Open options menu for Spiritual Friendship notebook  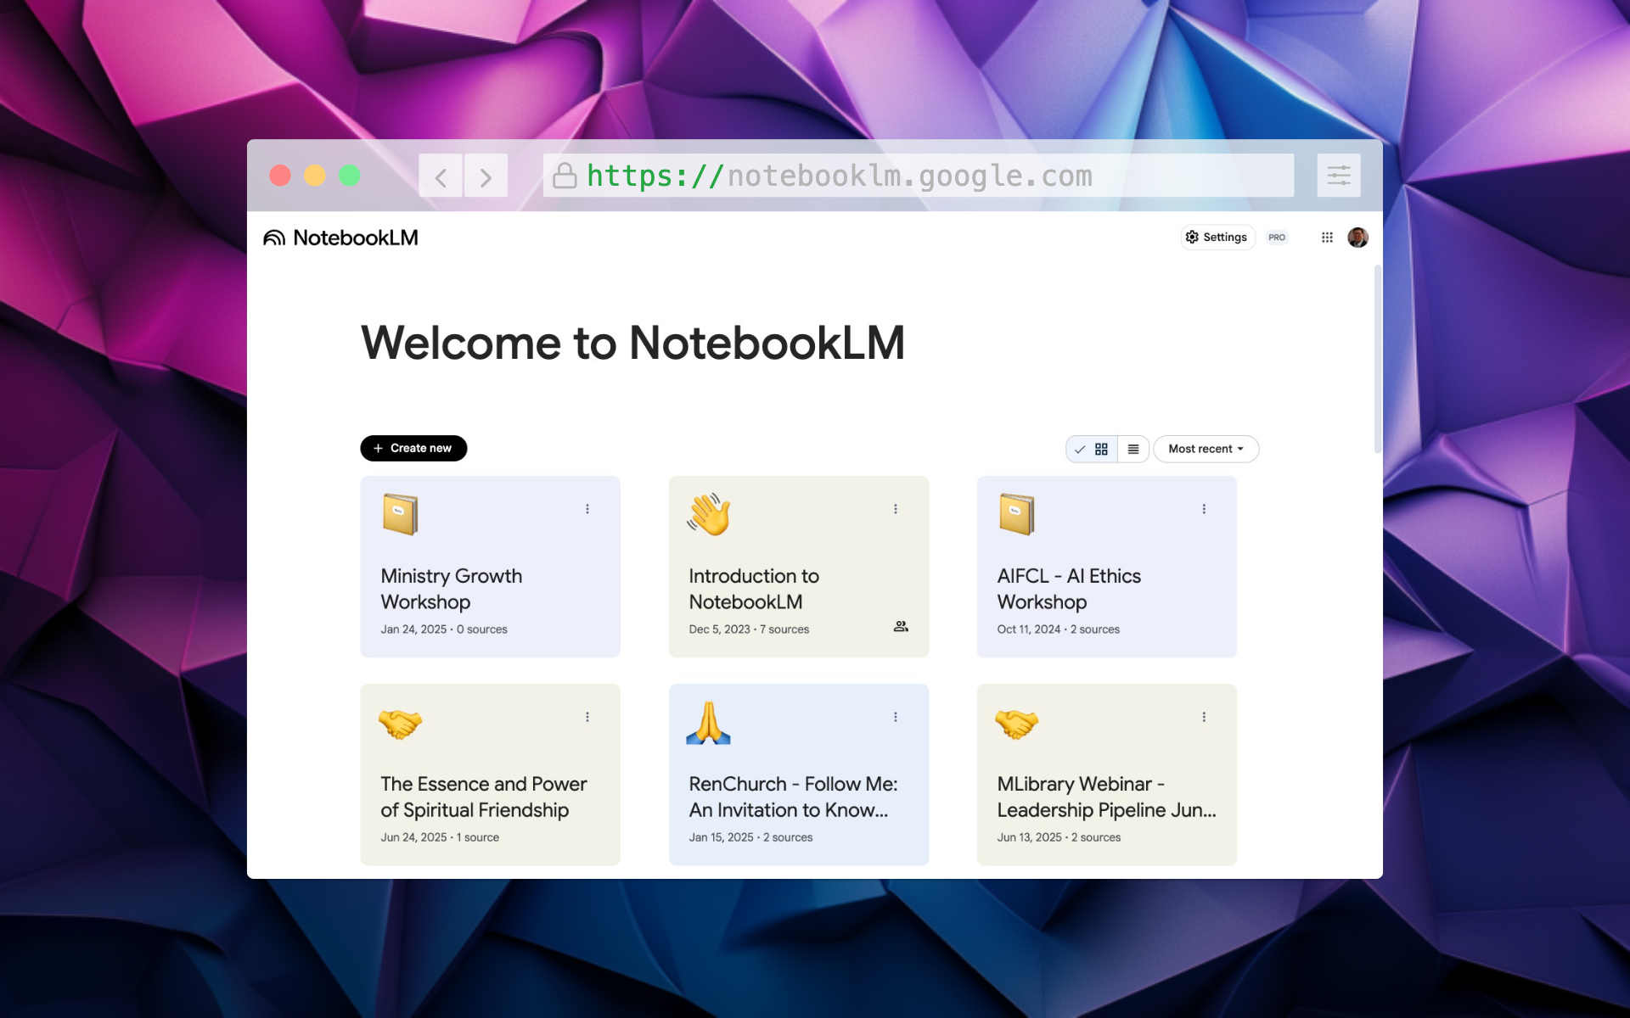click(587, 717)
